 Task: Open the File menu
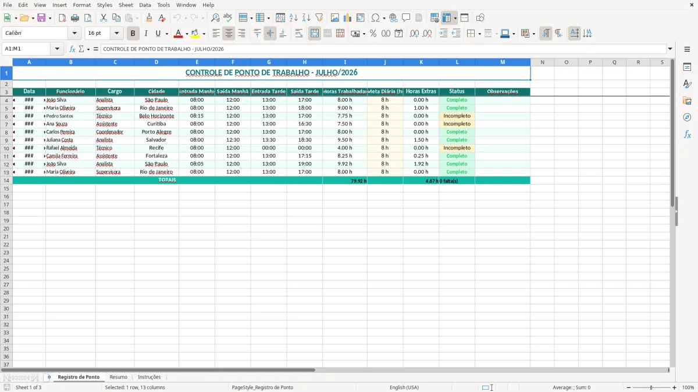[8, 5]
